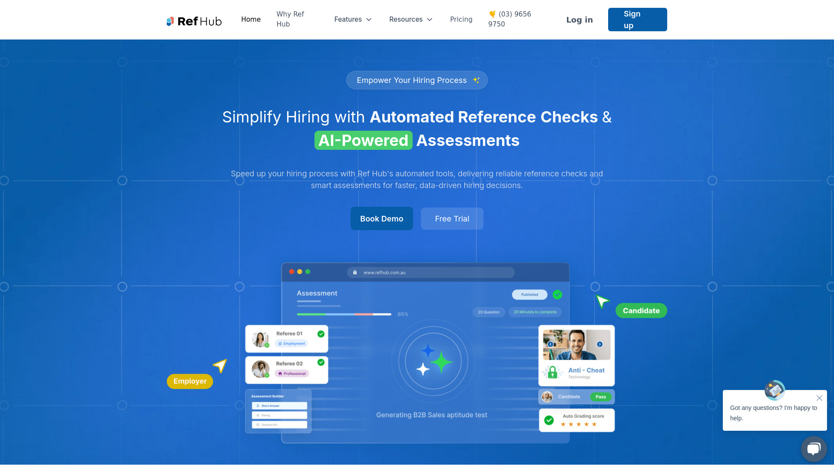
Task: Expand the Resources dropdown menu
Action: [x=410, y=19]
